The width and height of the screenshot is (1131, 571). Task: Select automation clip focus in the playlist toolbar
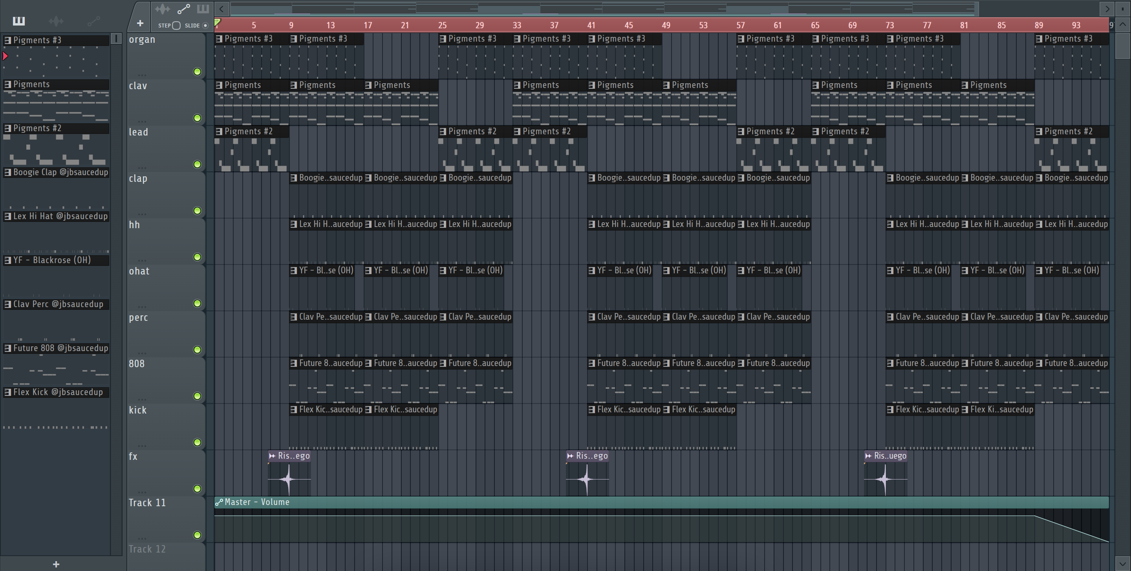pos(183,9)
